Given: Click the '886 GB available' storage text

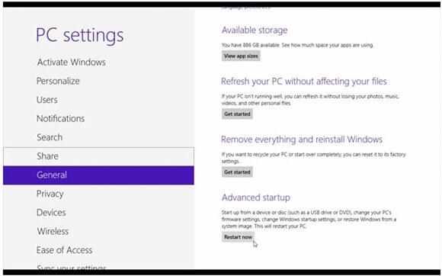Looking at the screenshot, I should 297,45.
